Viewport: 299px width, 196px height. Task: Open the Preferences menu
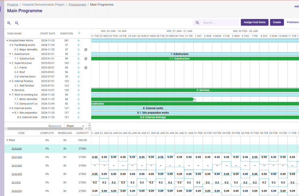pos(293,23)
